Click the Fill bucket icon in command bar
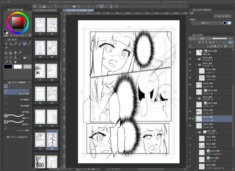Image resolution: width=235 pixels, height=171 pixels. [x=74, y=6]
